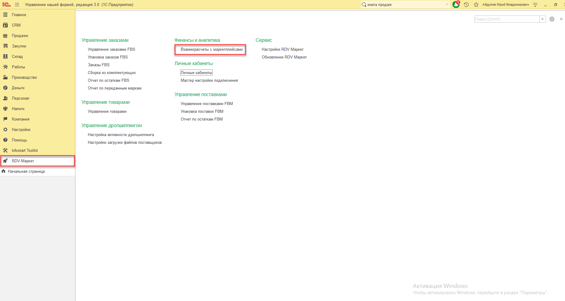
Task: Open Сборка из комплектующих
Action: pos(112,72)
